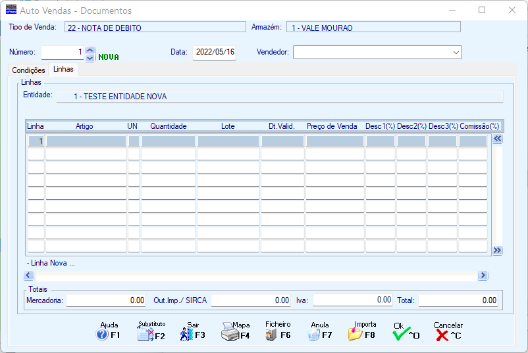528x353 pixels.
Task: Click the Preço de Venda column header
Action: [x=332, y=126]
